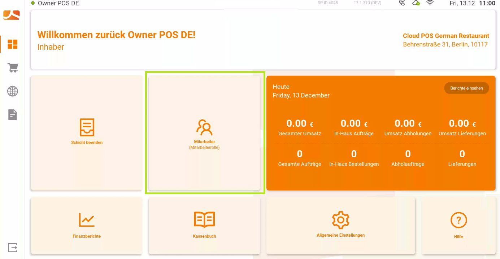Click Cloud POS German Restaurant name
The height and width of the screenshot is (259, 500).
[446, 36]
